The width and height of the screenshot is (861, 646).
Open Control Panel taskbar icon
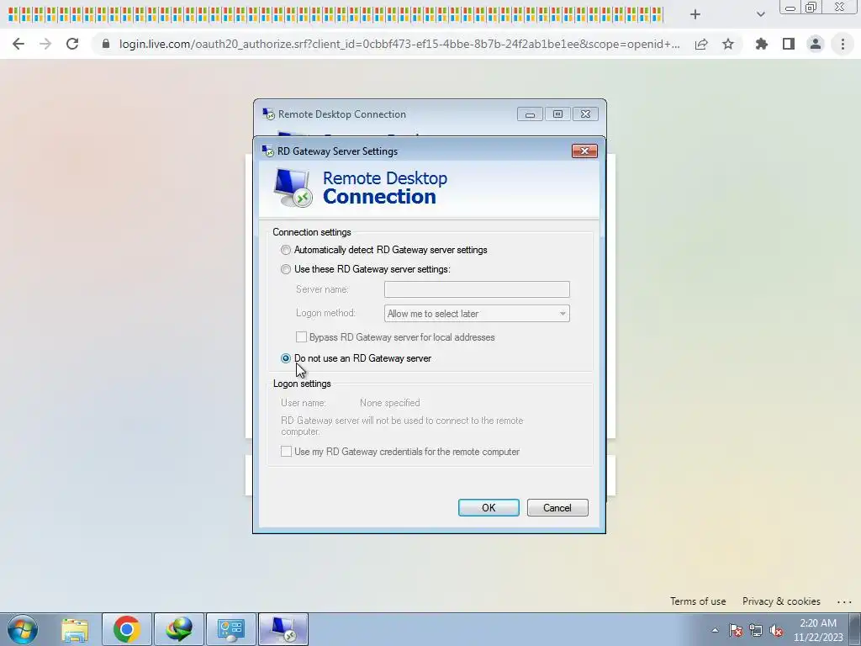pyautogui.click(x=230, y=629)
